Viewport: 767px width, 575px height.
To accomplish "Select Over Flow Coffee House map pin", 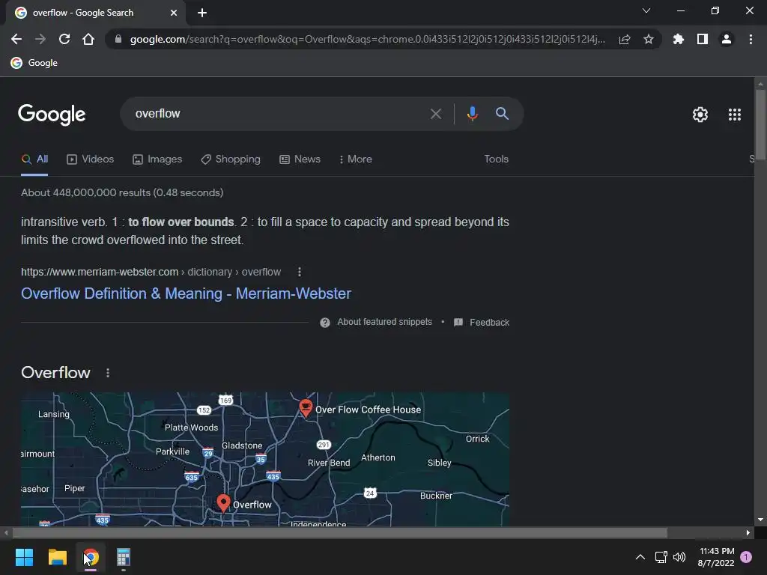I will click(x=306, y=408).
